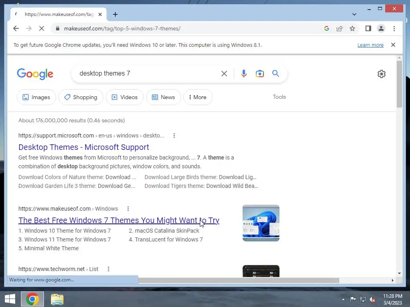Viewport: 410px width, 307px height.
Task: Open Download Tigers theme sitelink
Action: coord(201,186)
